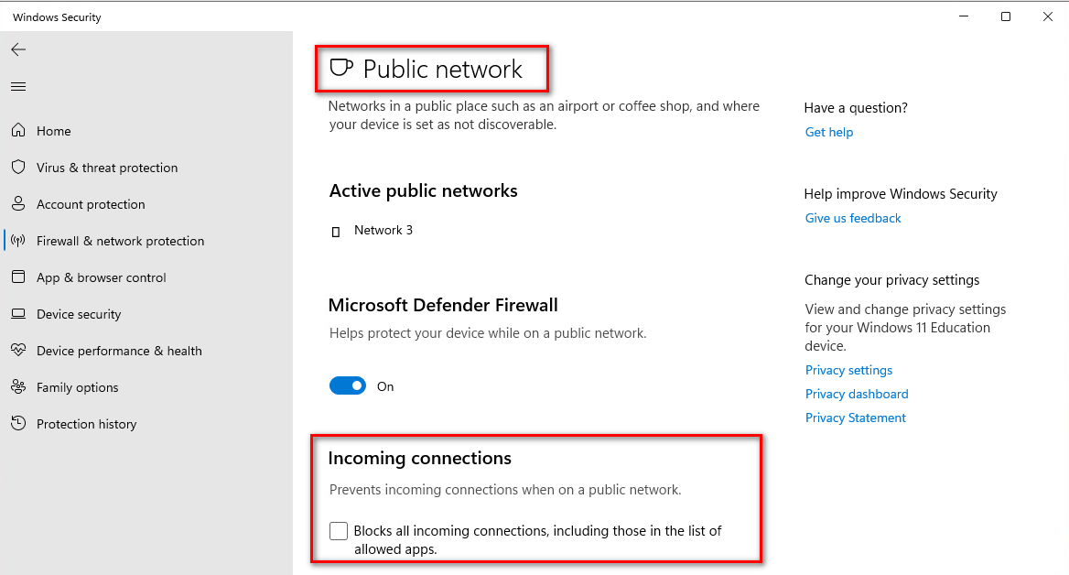Open the Get help link

(828, 132)
